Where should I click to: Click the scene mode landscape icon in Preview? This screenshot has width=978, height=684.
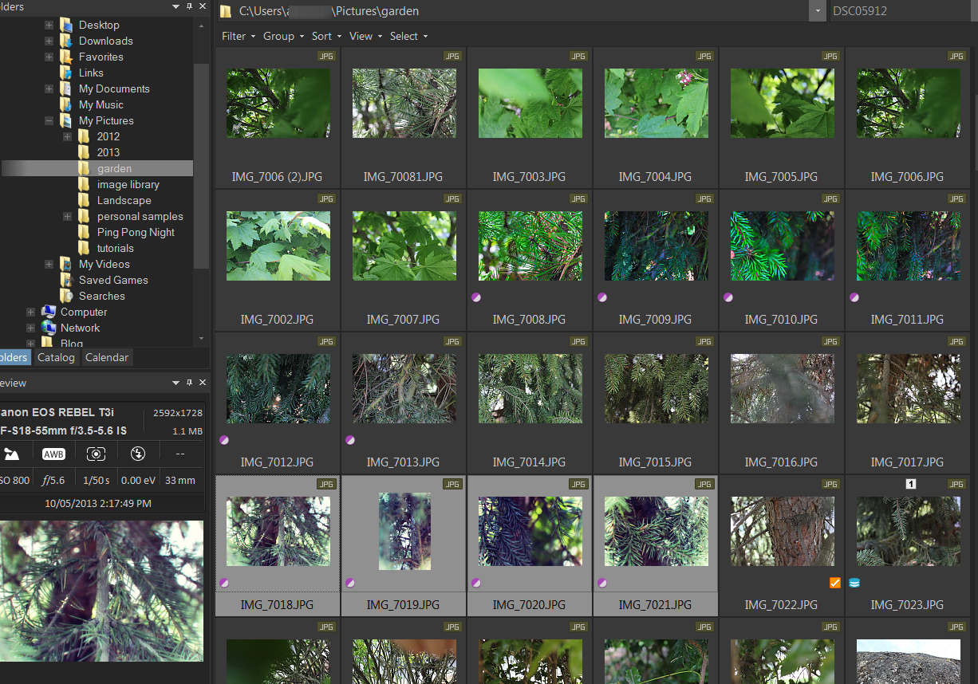(x=11, y=454)
